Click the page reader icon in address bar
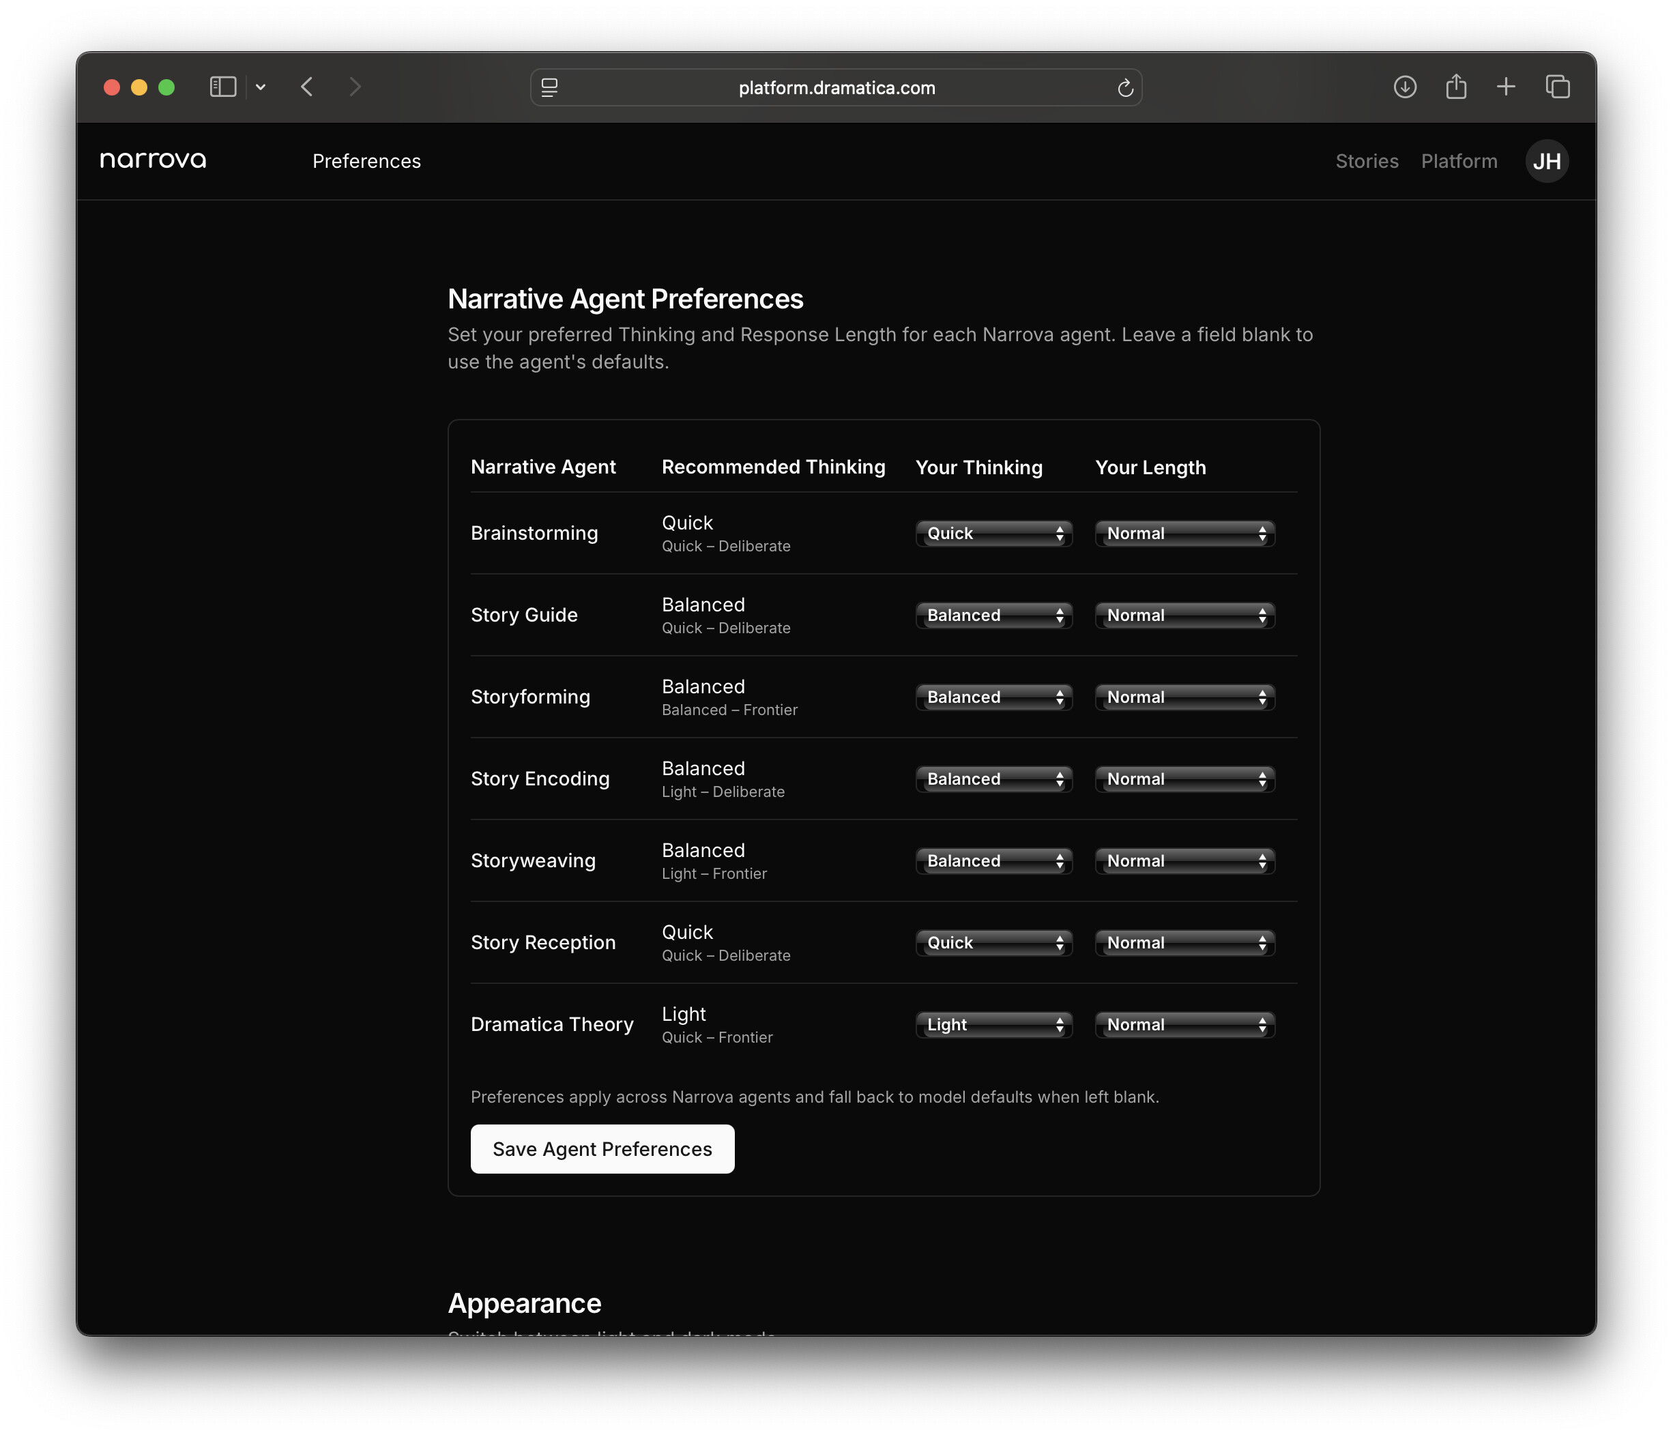Image resolution: width=1673 pixels, height=1437 pixels. click(550, 88)
